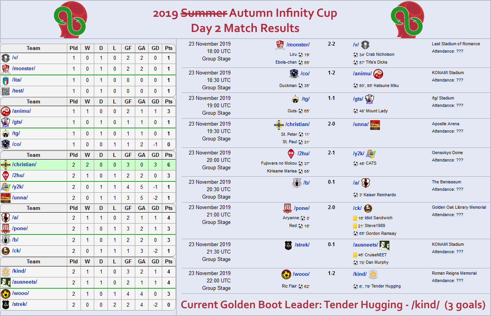This screenshot has width=491, height=316.
Task: Select the highlighted /christian/ standings row link
Action: tap(24, 165)
